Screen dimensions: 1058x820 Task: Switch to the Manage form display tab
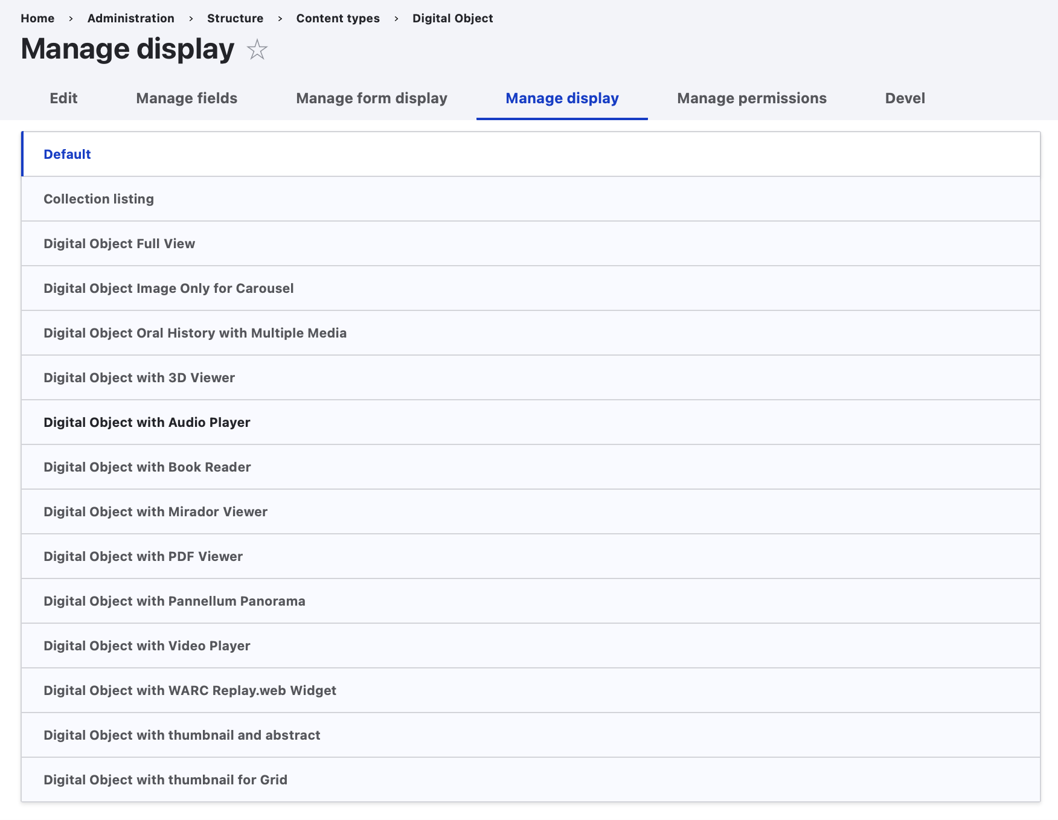click(371, 98)
